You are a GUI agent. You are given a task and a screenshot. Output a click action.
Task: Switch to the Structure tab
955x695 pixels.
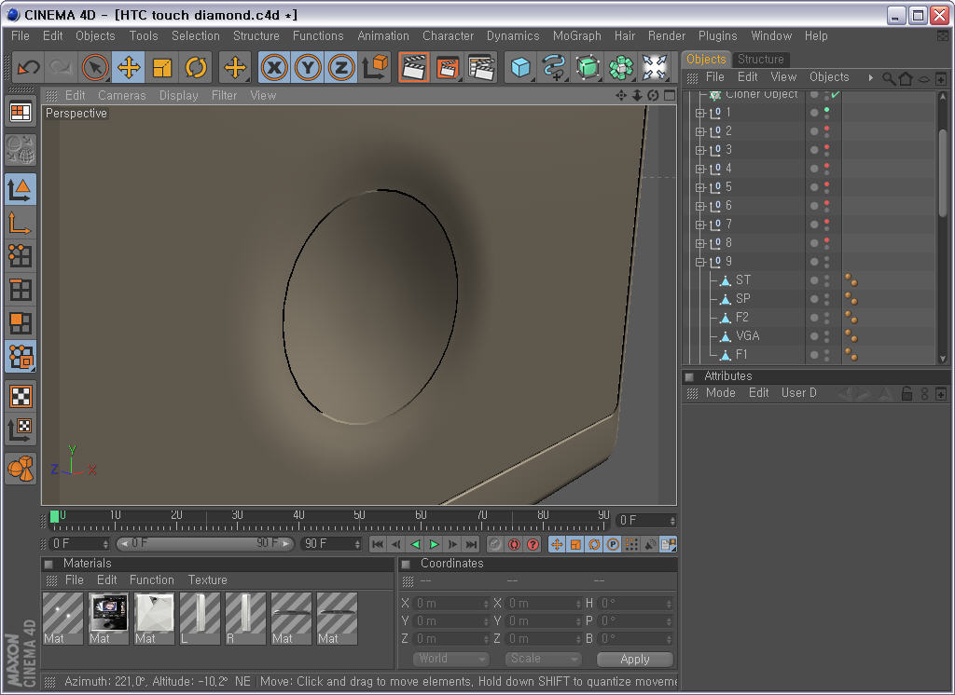click(x=761, y=59)
